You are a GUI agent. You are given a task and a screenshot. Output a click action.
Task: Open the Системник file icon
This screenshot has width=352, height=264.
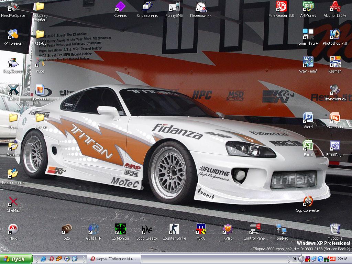tap(40, 93)
